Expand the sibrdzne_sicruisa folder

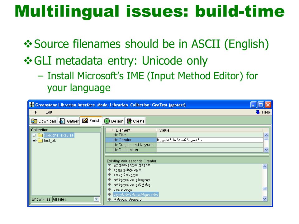tap(34, 135)
